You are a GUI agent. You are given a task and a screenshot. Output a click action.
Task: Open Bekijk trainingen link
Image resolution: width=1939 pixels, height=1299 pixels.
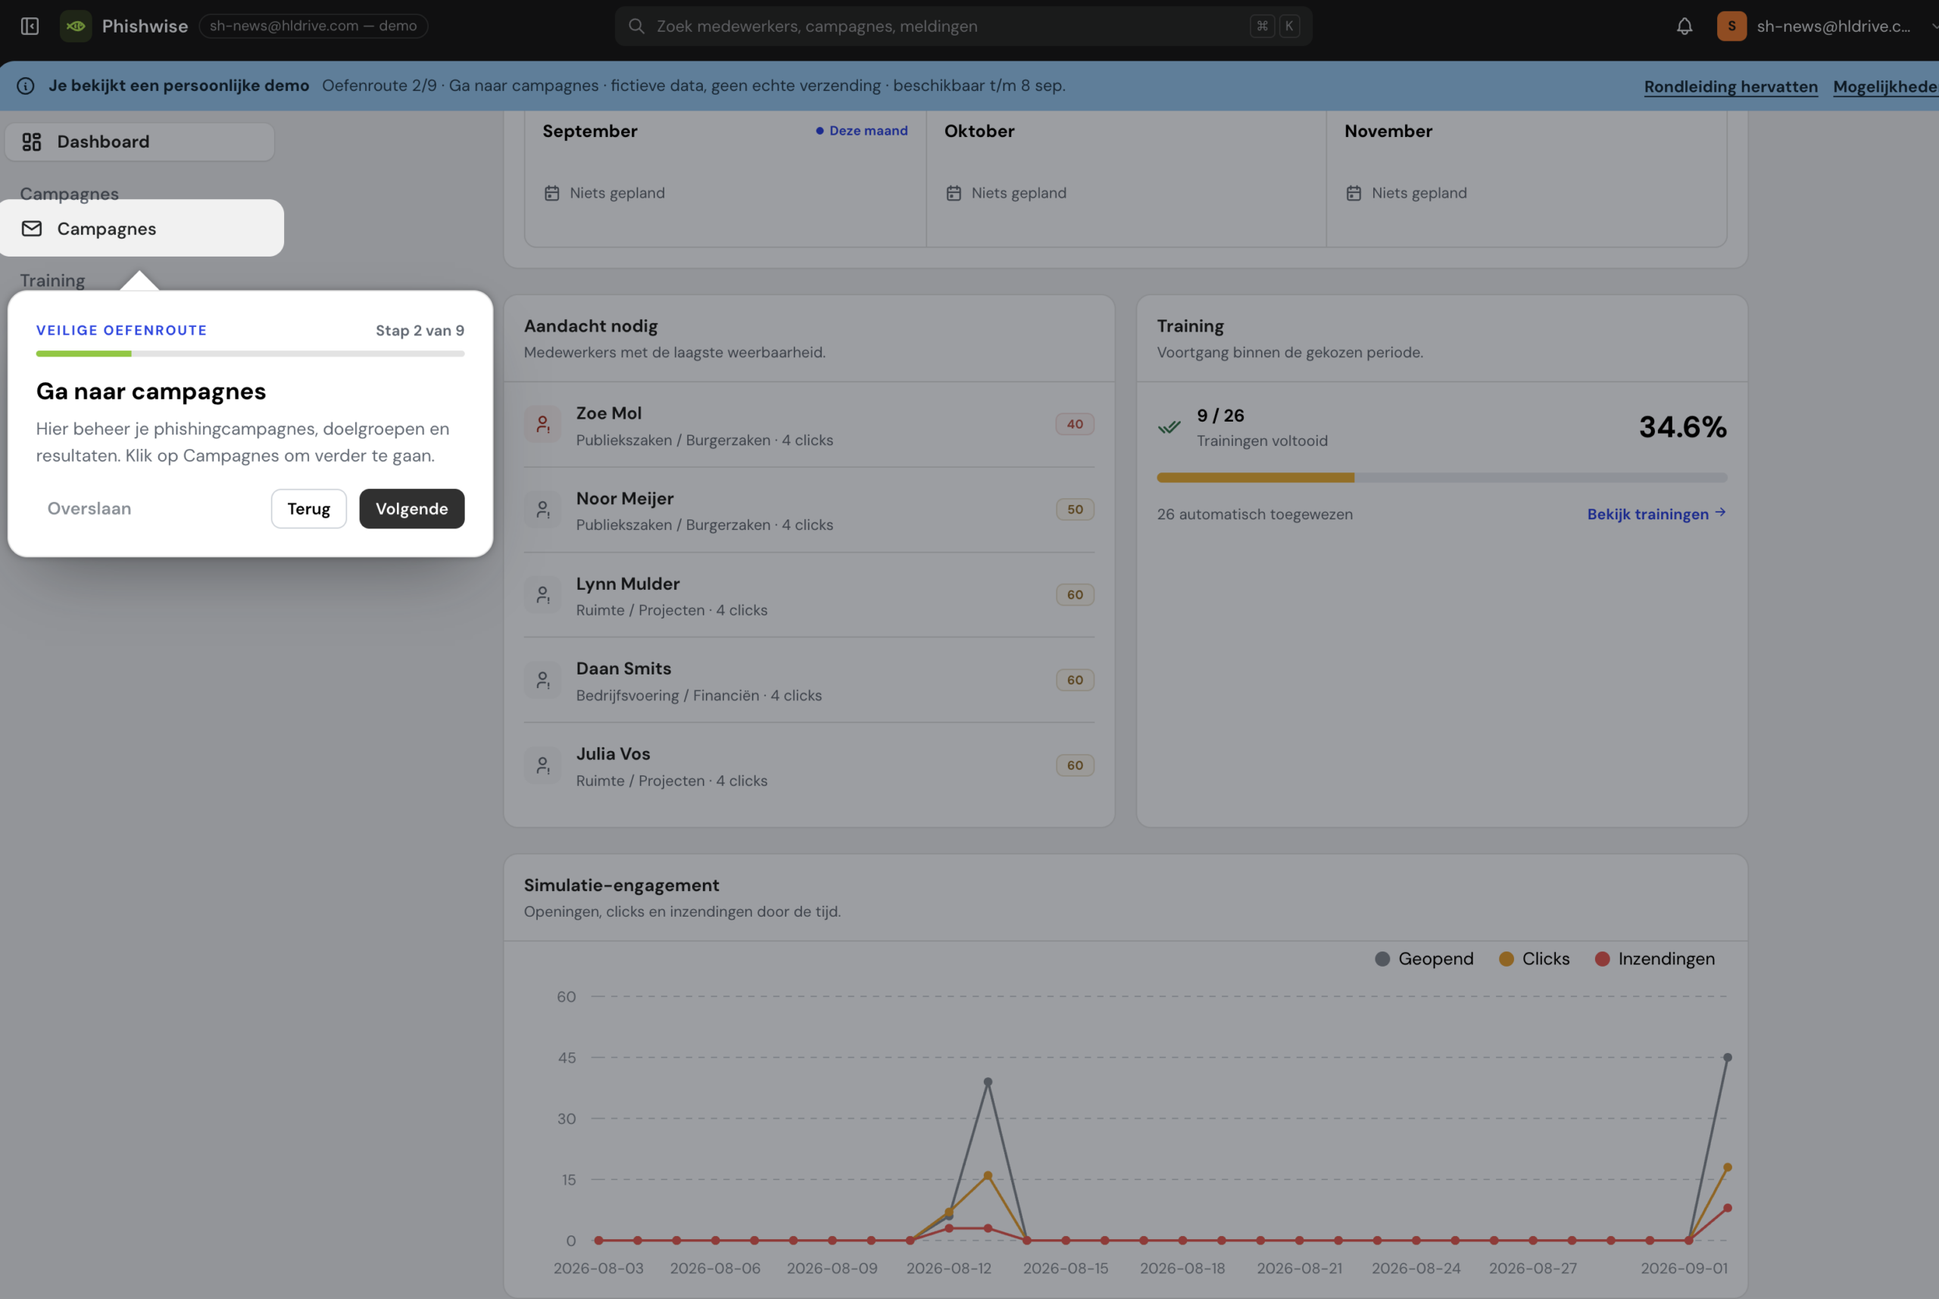1656,515
